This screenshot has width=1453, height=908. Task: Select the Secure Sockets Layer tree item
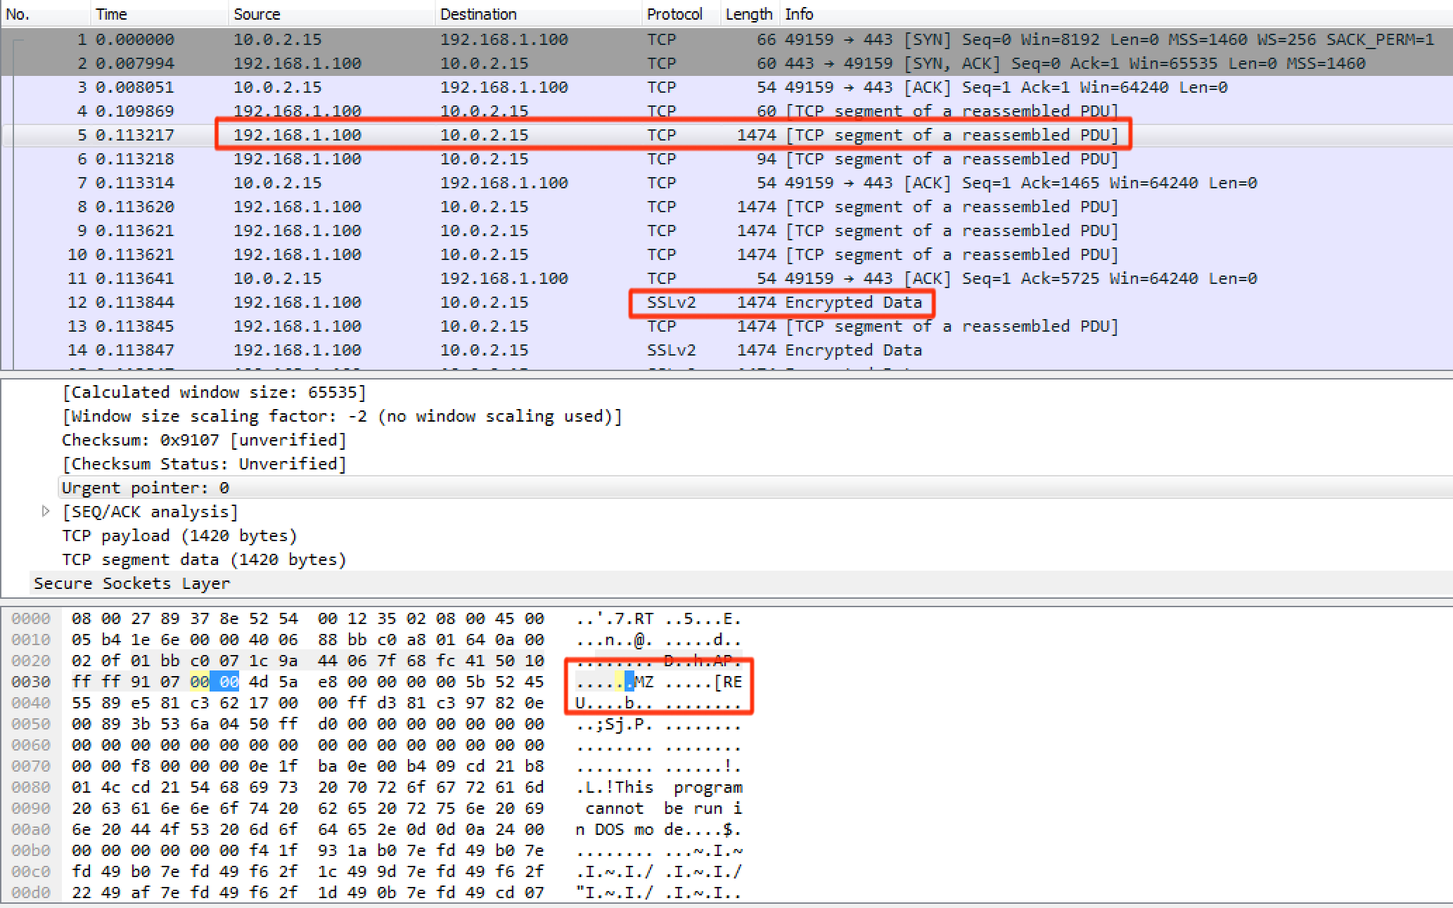click(x=132, y=583)
